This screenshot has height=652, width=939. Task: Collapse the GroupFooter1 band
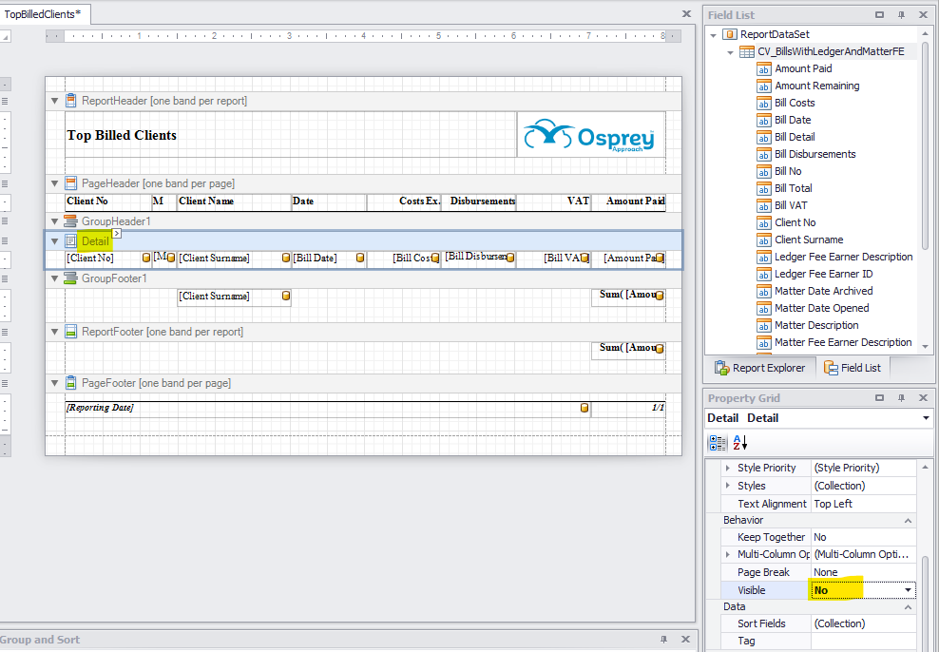[x=54, y=279]
